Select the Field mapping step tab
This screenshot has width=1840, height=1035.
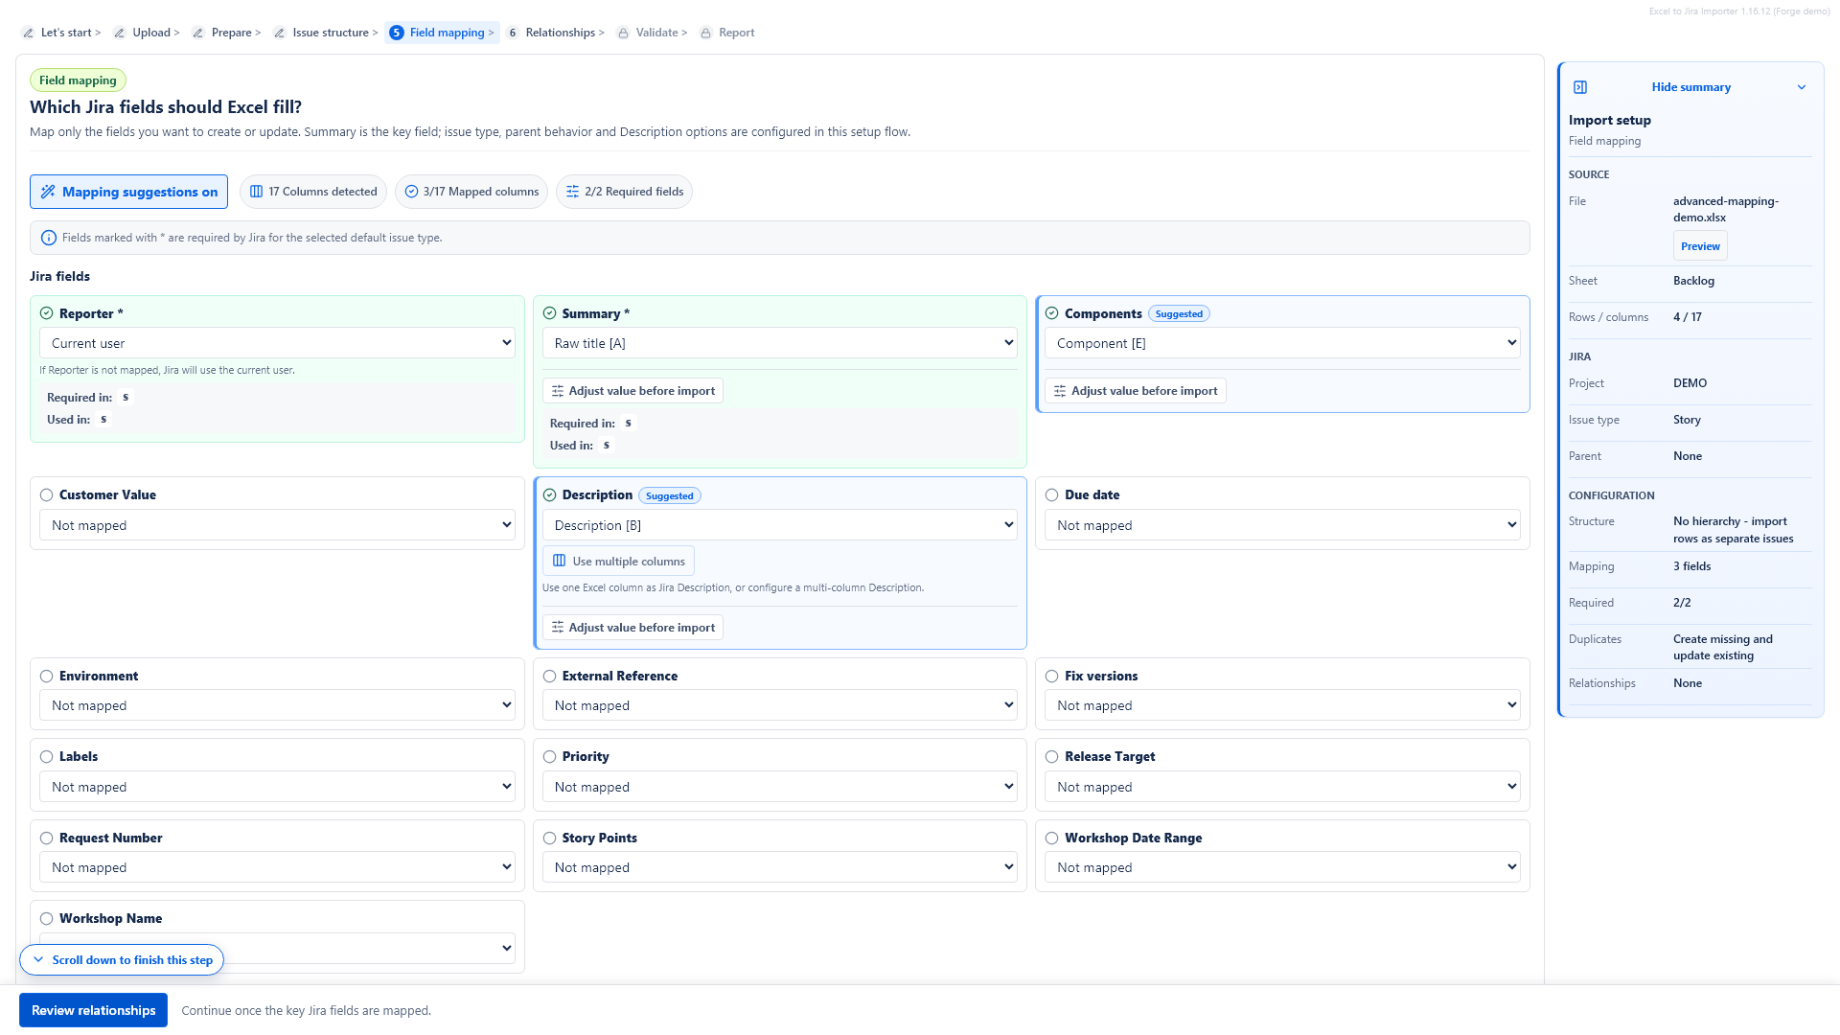442,33
